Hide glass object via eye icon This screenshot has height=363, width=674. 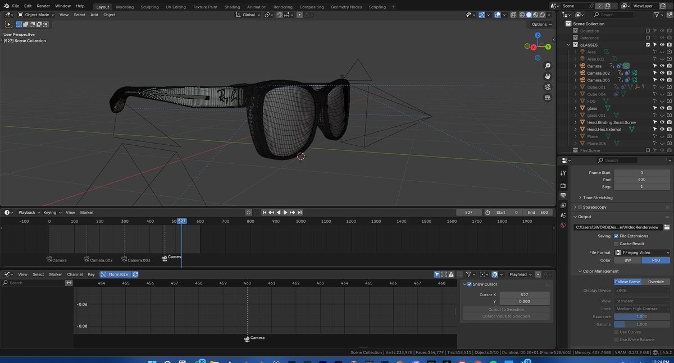pos(662,108)
